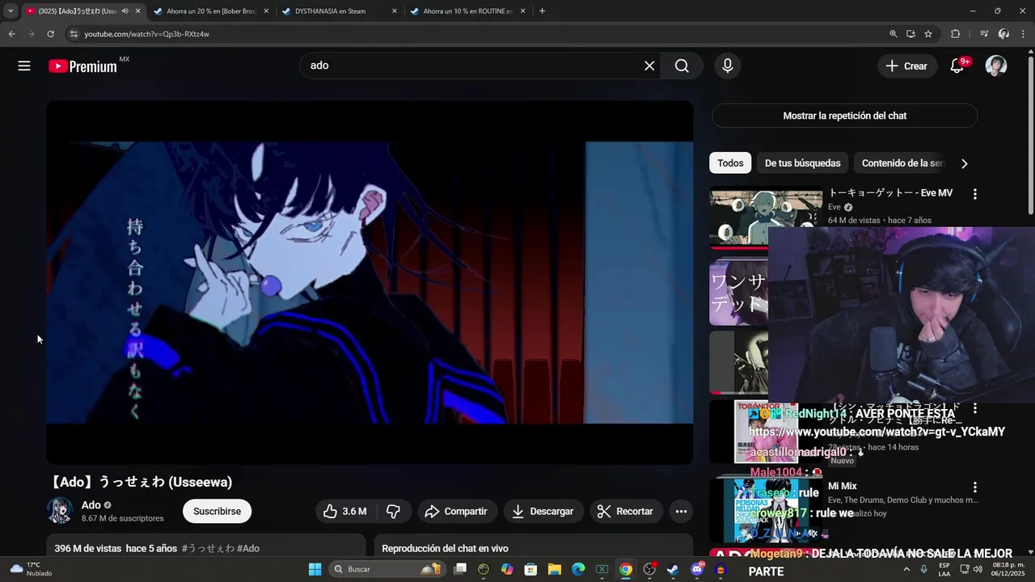Like the Usseewa video
This screenshot has height=582, width=1035.
345,511
